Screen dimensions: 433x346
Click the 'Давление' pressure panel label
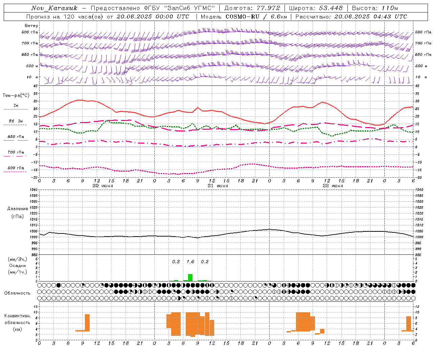(18, 209)
